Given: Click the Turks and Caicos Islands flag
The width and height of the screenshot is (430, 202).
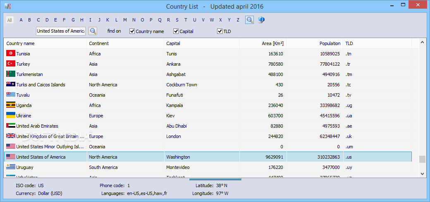Looking at the screenshot, I should click(x=10, y=84).
